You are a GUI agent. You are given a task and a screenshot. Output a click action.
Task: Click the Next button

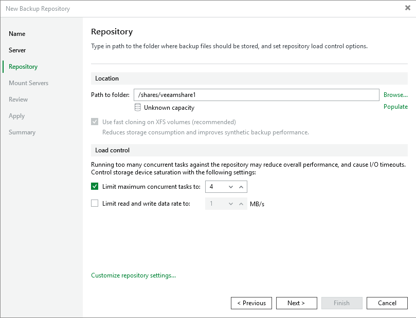point(296,303)
